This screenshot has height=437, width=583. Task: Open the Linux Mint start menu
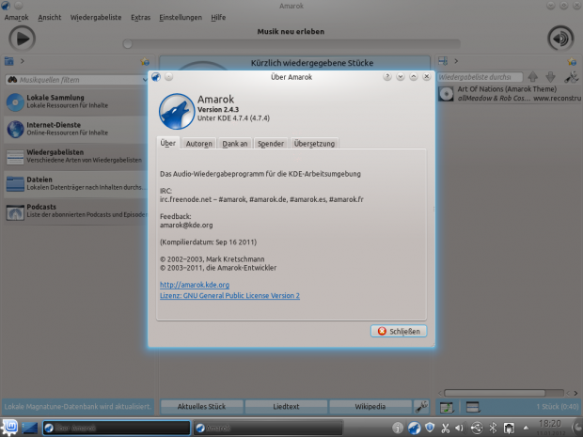[9, 428]
